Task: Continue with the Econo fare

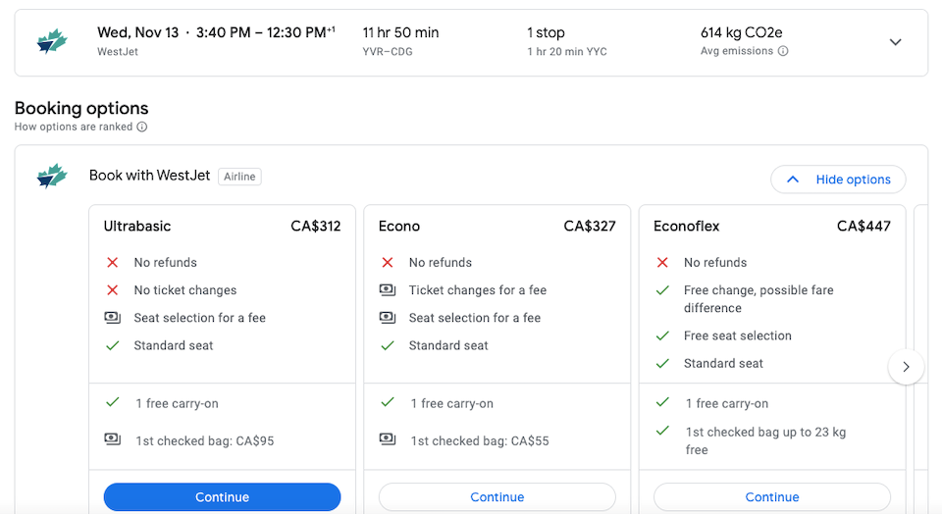Action: 497,497
